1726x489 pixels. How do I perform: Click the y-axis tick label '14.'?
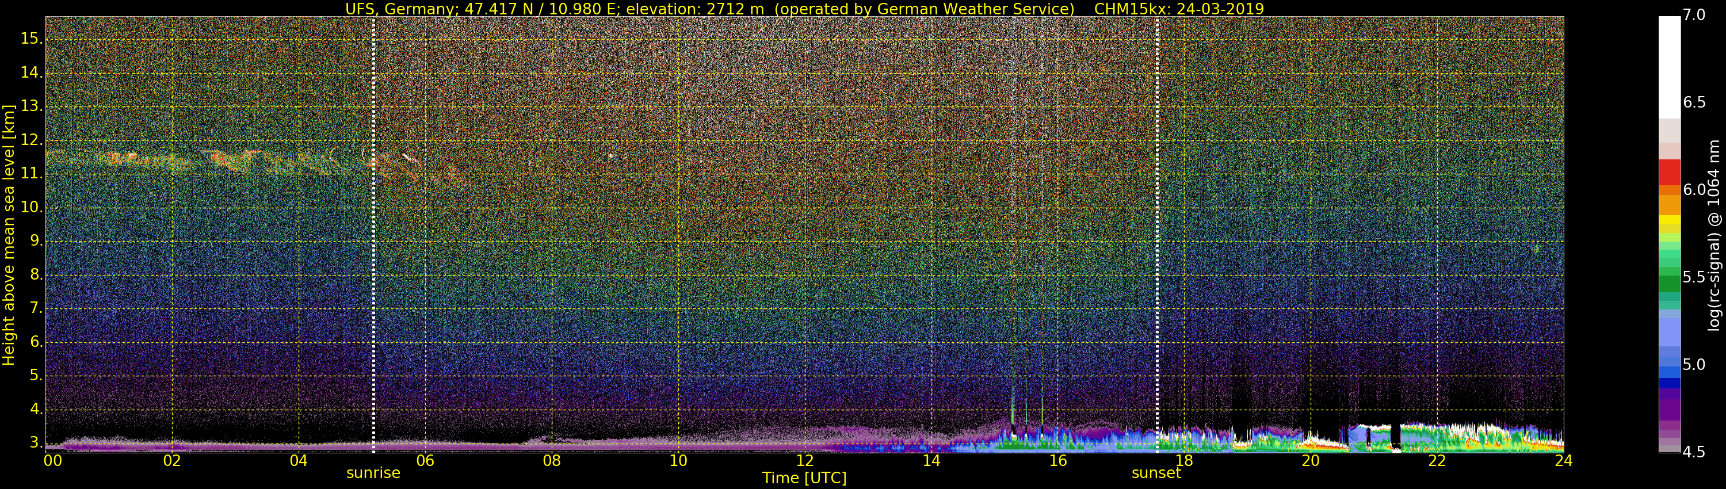(x=32, y=72)
